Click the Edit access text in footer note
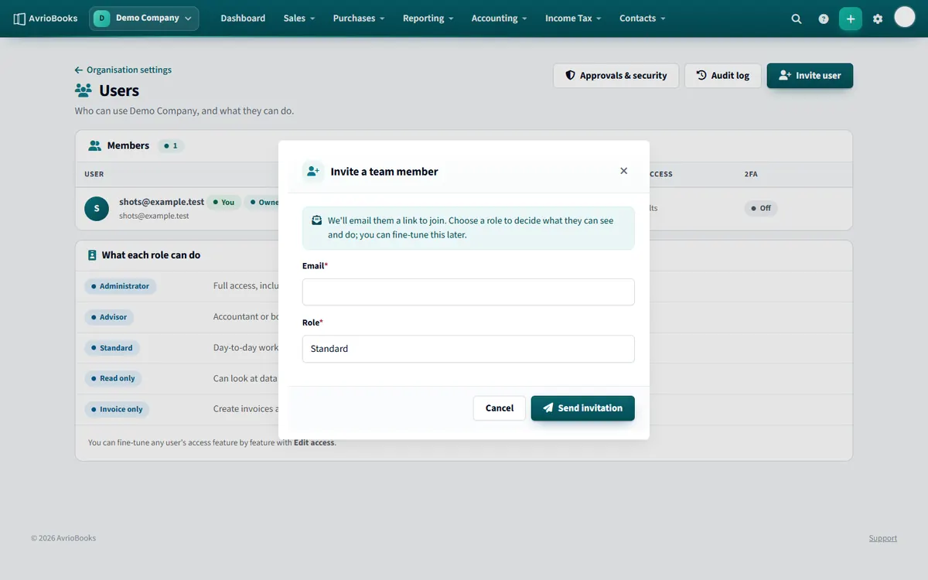928x580 pixels. (x=314, y=443)
